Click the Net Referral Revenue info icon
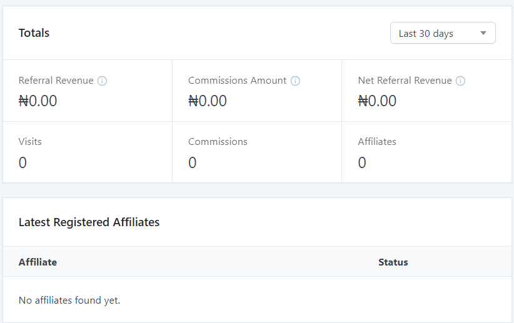Image resolution: width=514 pixels, height=323 pixels. click(460, 81)
